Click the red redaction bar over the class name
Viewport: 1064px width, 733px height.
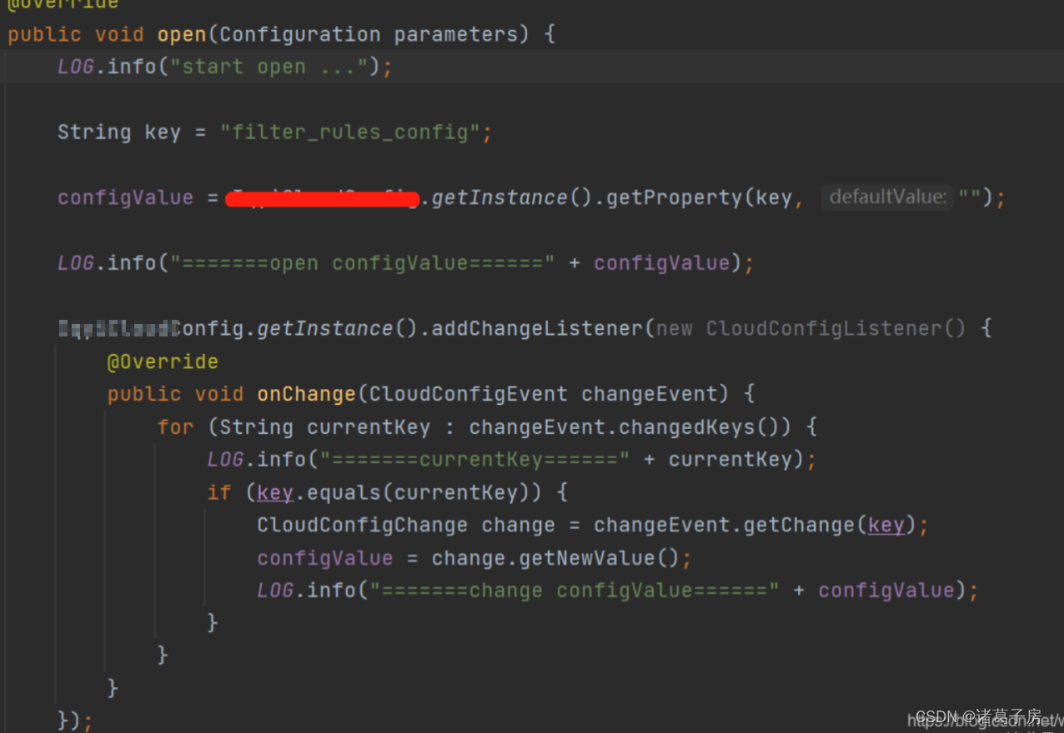[322, 198]
